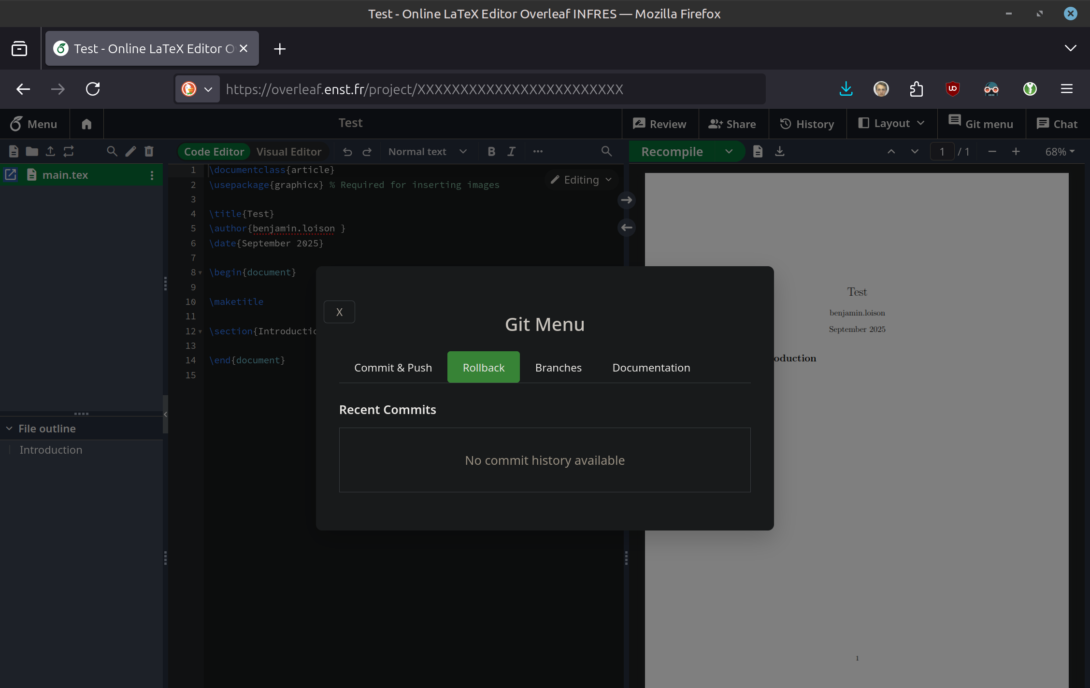Image resolution: width=1090 pixels, height=688 pixels.
Task: Click the Italic formatting icon
Action: click(x=511, y=152)
